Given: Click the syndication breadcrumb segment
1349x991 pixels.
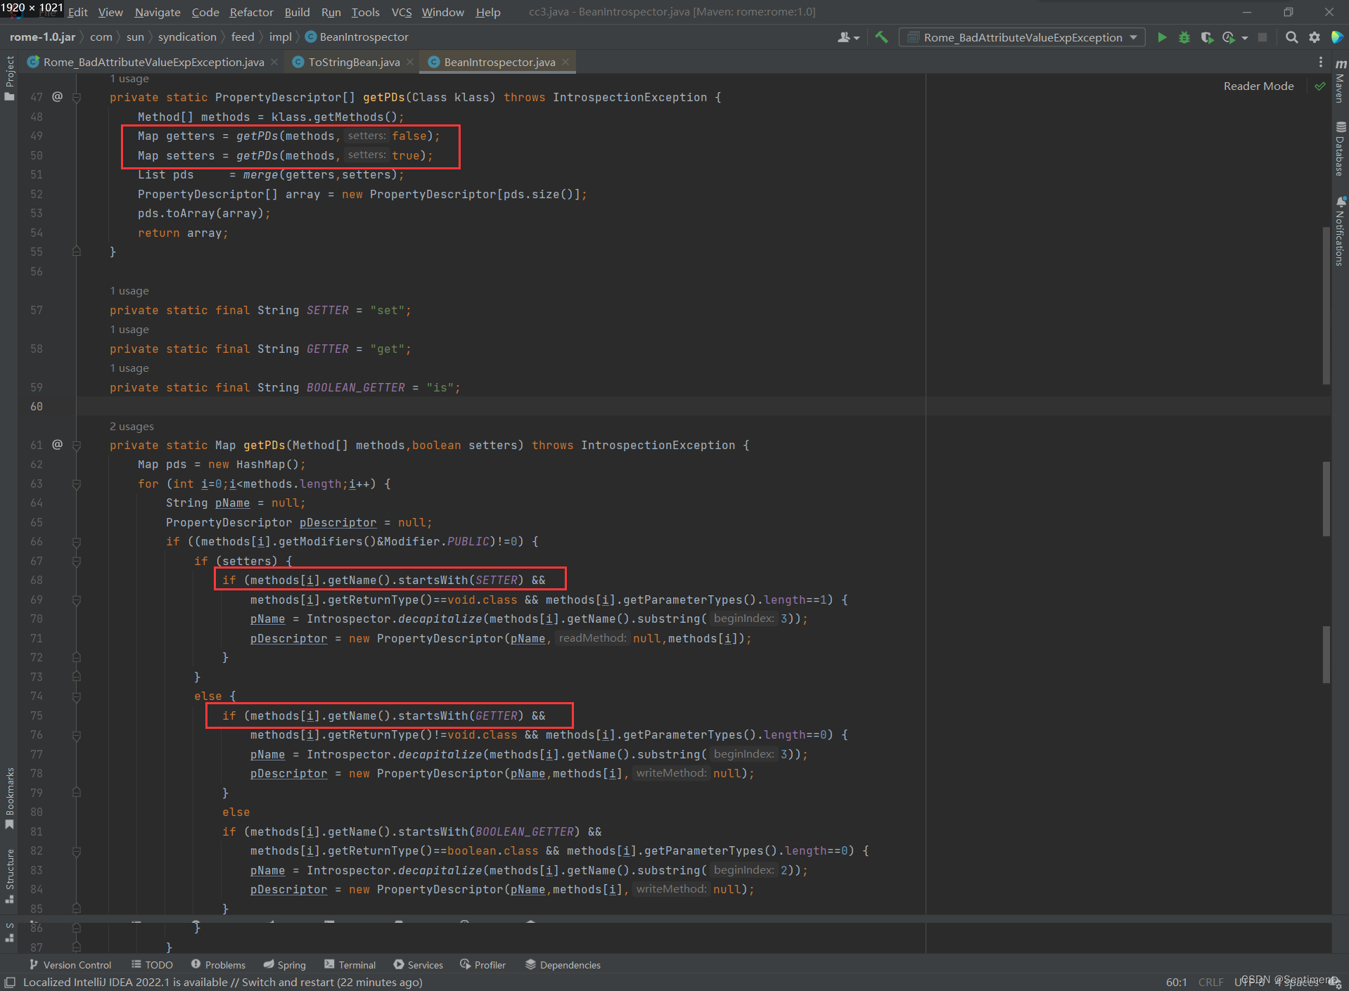Looking at the screenshot, I should pyautogui.click(x=187, y=37).
